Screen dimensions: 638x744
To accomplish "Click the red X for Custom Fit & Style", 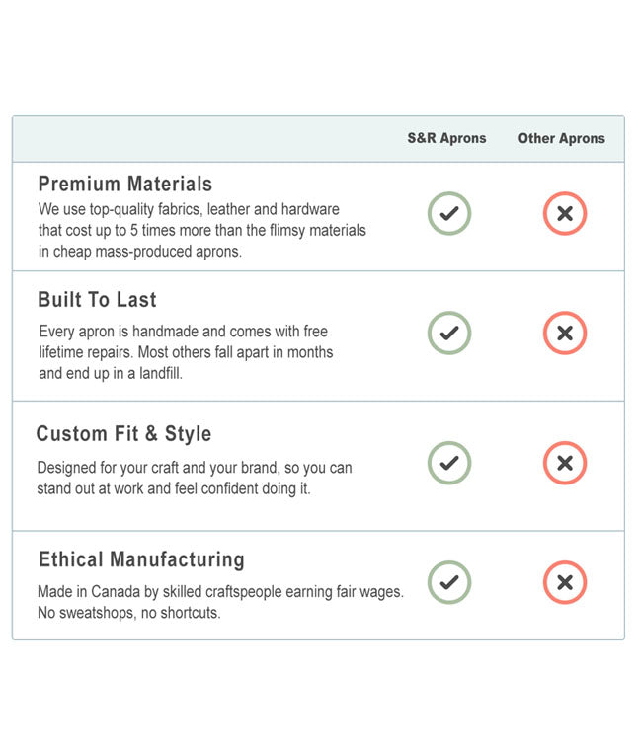I will (x=565, y=463).
